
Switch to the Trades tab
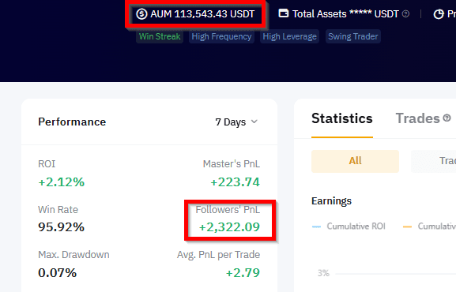coord(417,118)
